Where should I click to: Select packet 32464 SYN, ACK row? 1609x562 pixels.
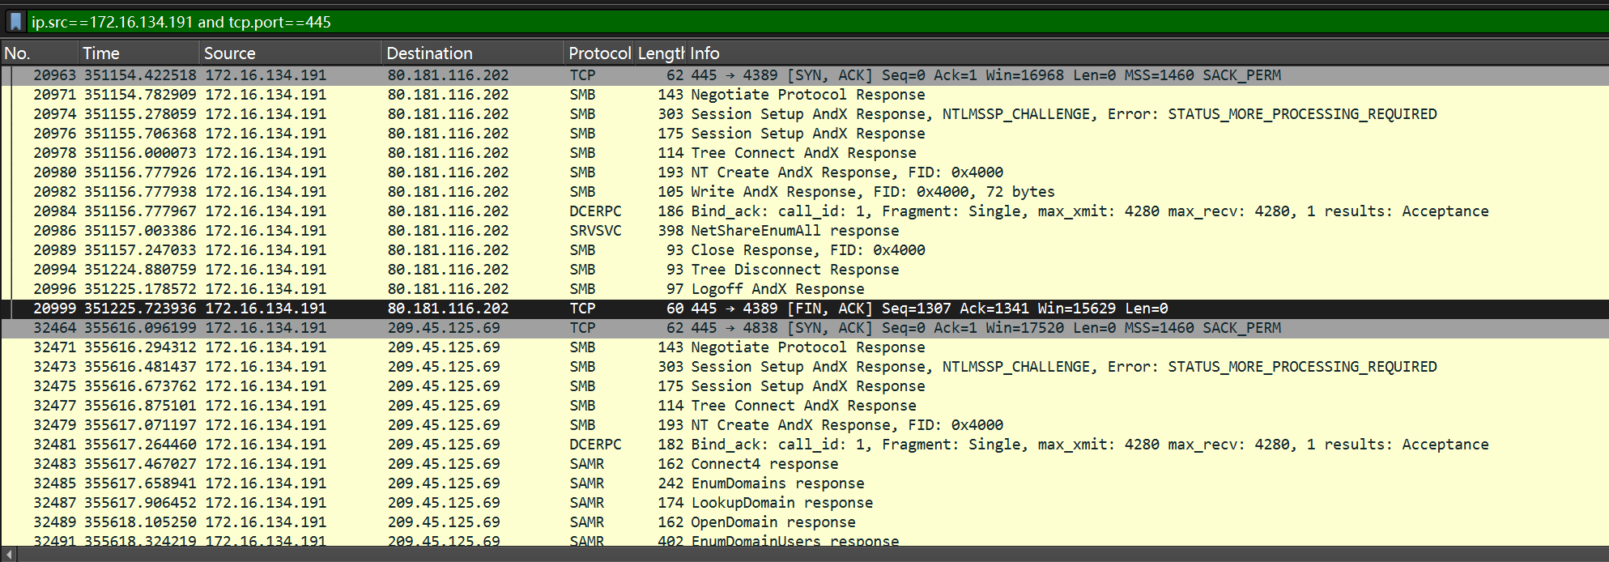804,328
